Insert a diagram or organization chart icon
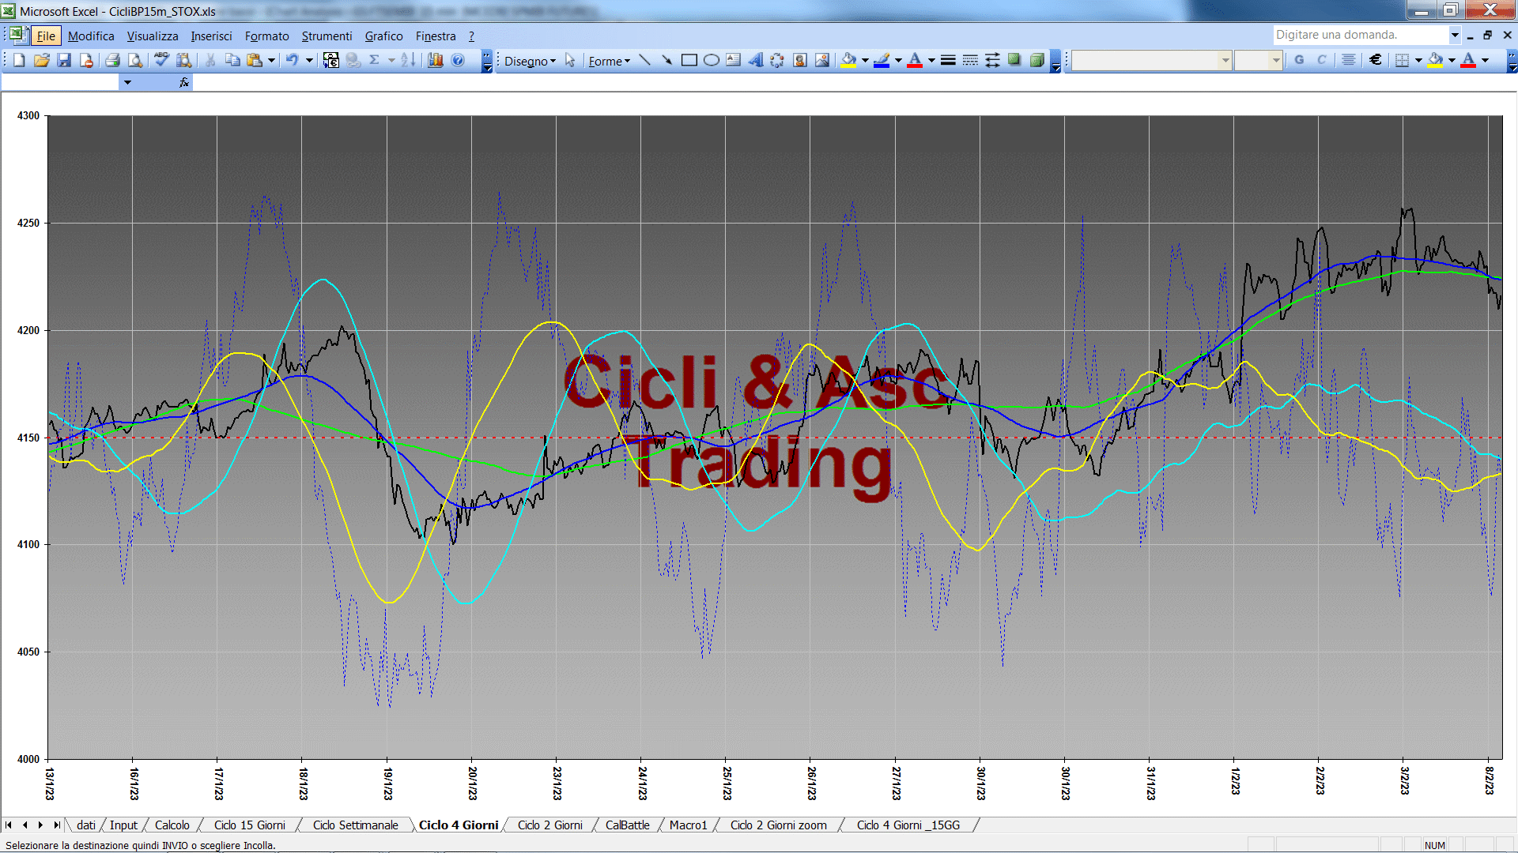This screenshot has width=1518, height=853. tap(777, 60)
